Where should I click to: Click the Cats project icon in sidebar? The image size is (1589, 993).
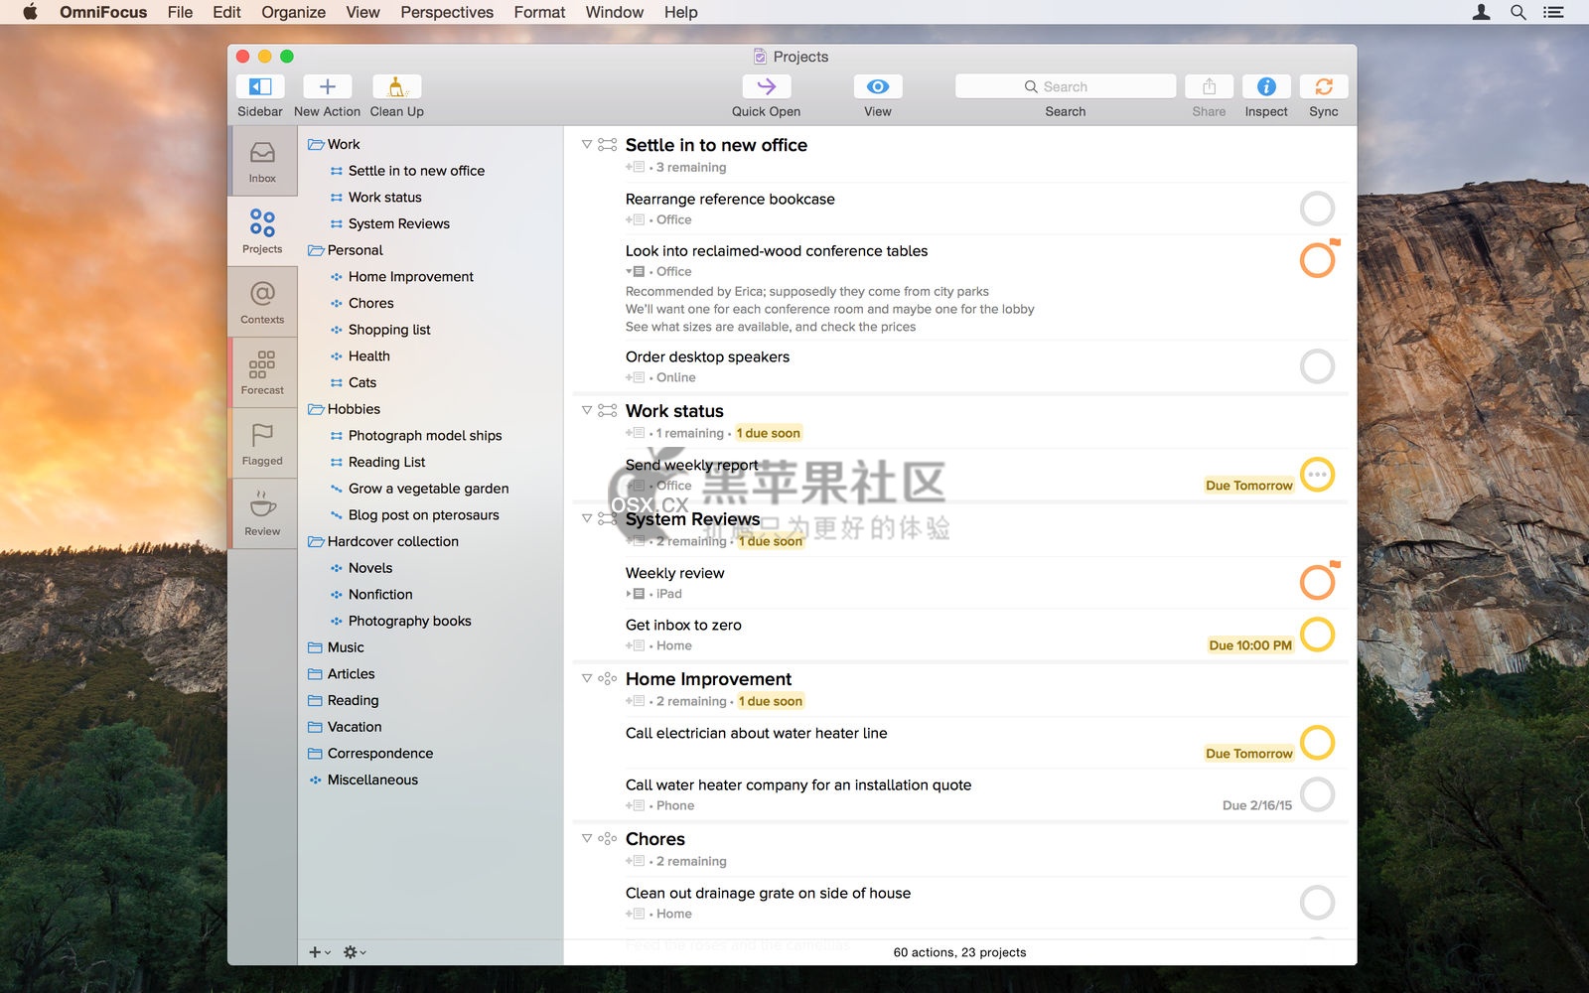point(337,382)
